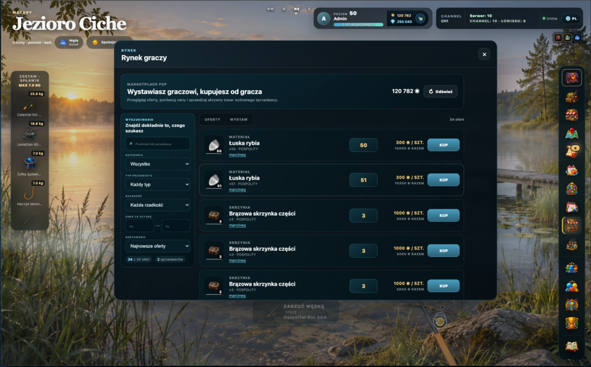Click the Łuska rybia x50 item icon

tap(214, 145)
